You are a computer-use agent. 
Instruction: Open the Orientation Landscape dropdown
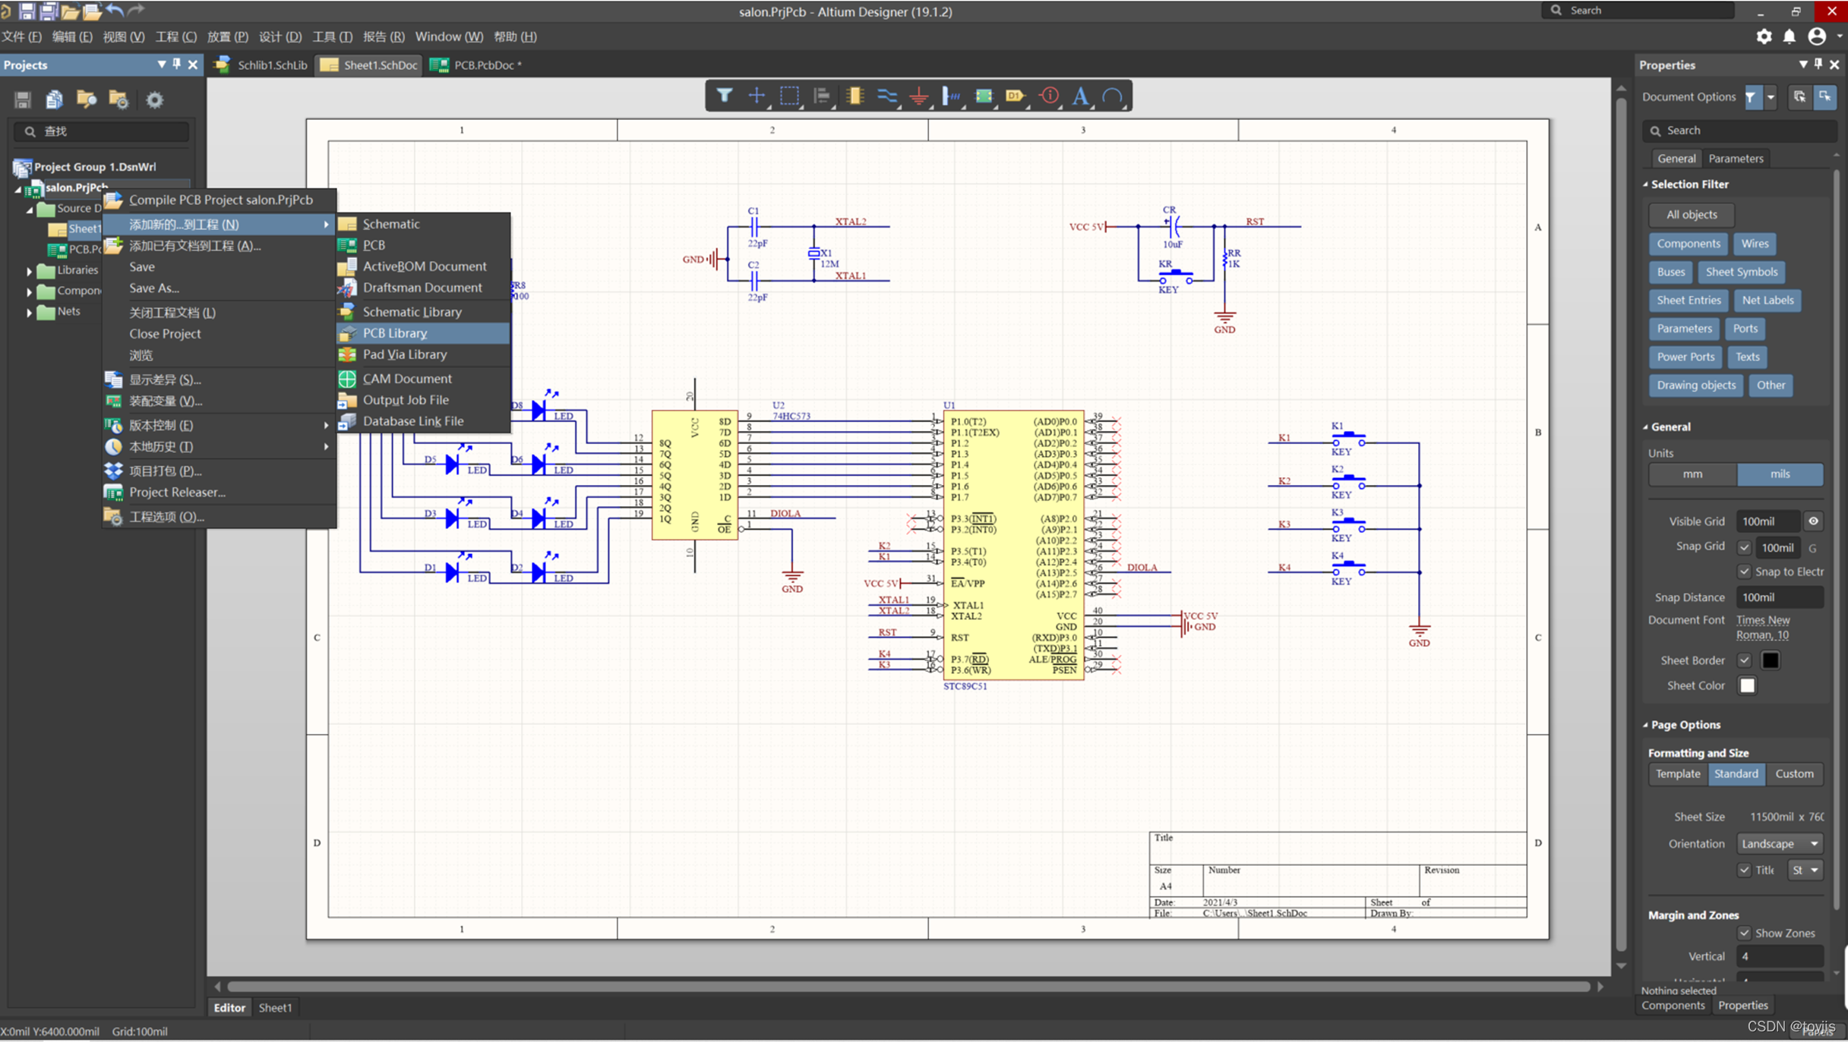click(x=1780, y=843)
